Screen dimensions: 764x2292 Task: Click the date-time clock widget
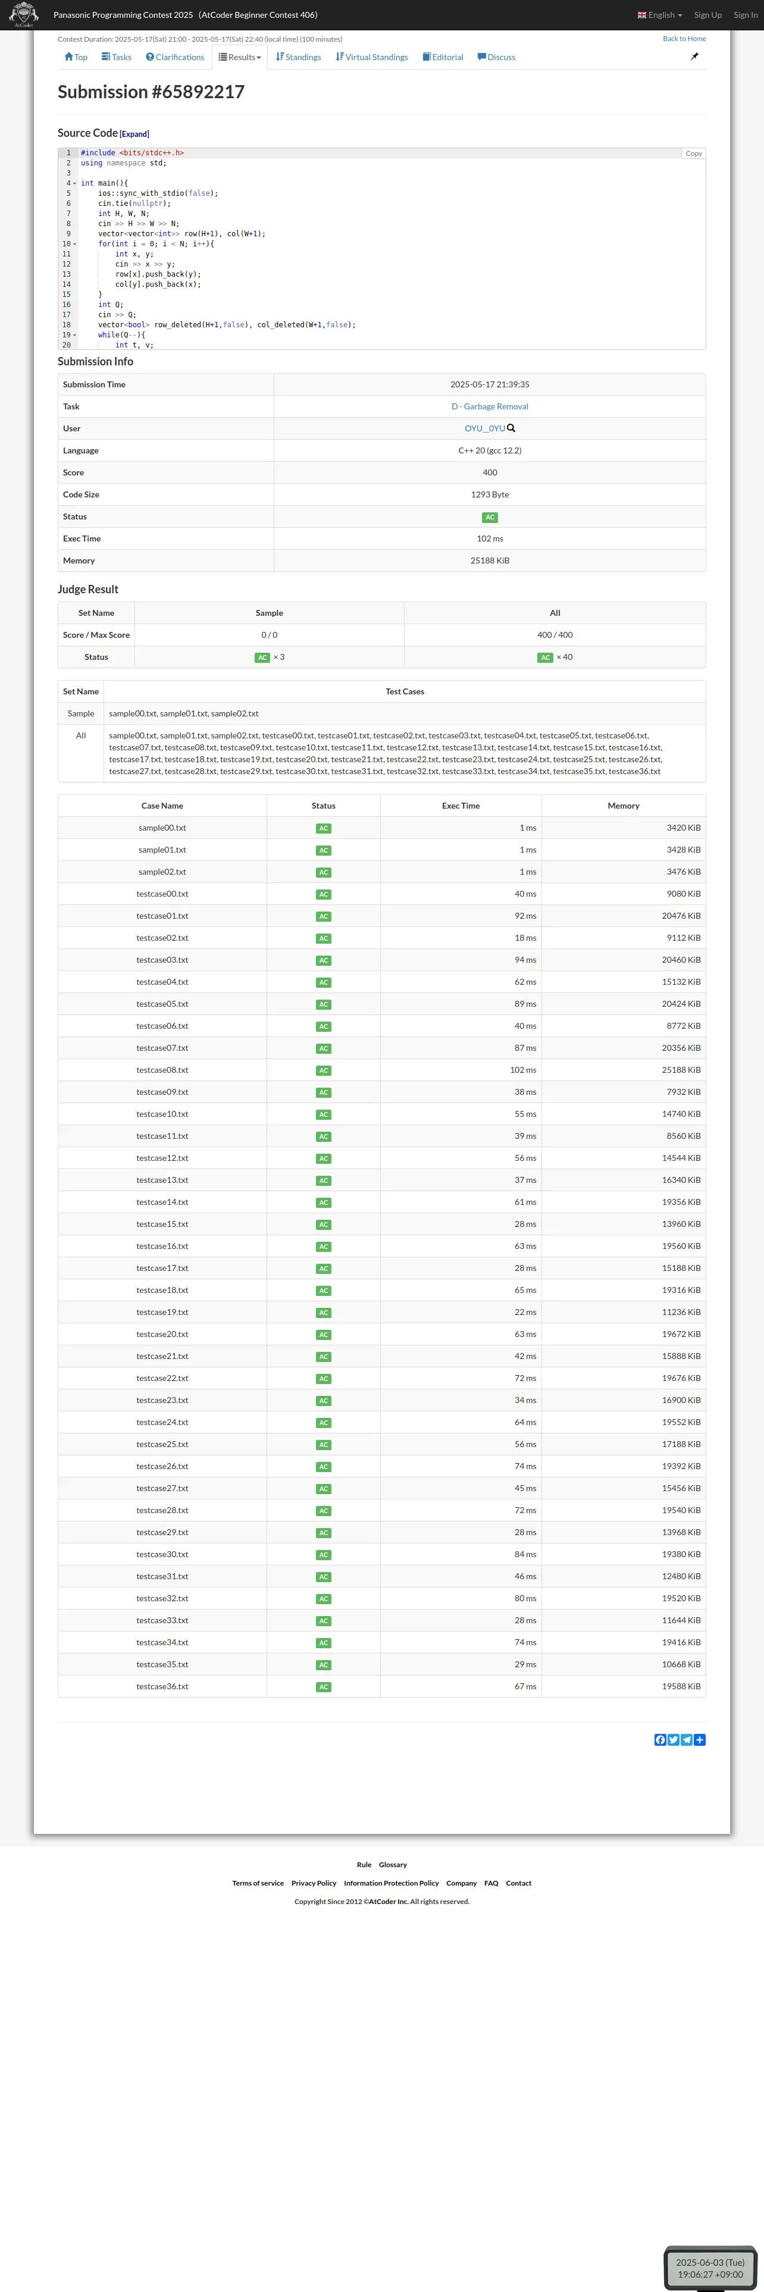[710, 2268]
